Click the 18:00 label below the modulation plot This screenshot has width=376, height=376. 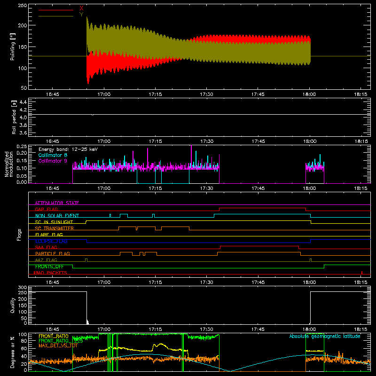click(309, 188)
